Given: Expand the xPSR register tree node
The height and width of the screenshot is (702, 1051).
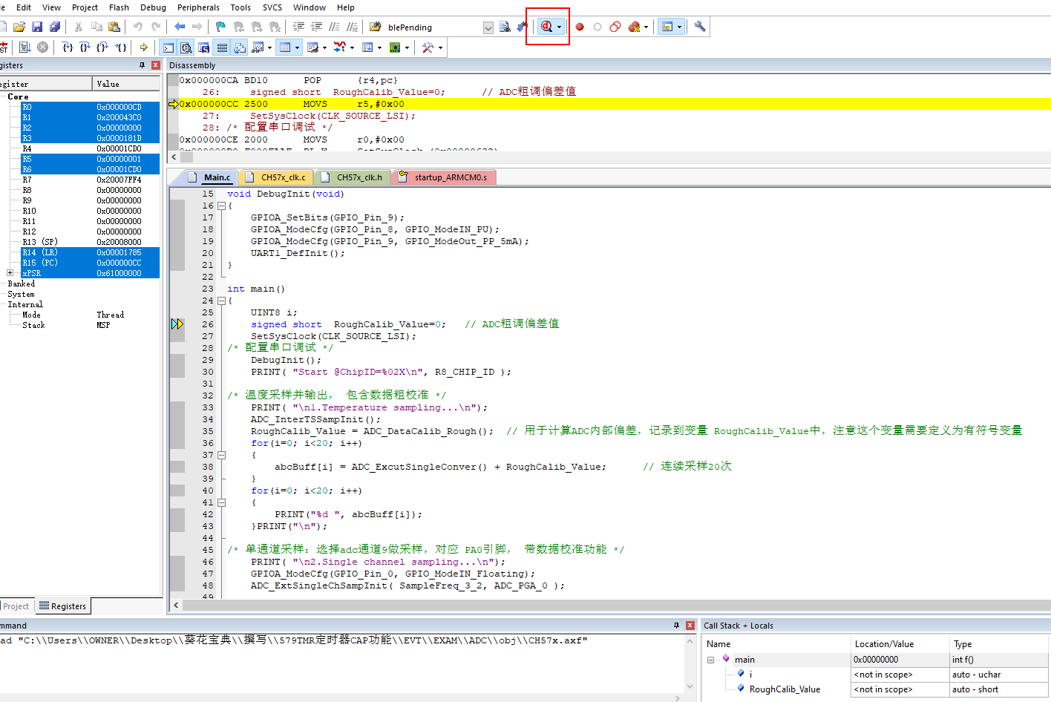Looking at the screenshot, I should click(10, 273).
